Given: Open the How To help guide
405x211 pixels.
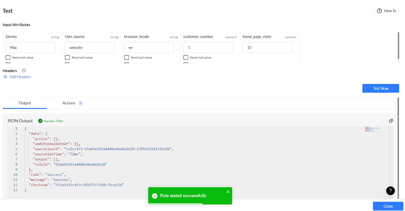Looking at the screenshot, I should pyautogui.click(x=387, y=11).
